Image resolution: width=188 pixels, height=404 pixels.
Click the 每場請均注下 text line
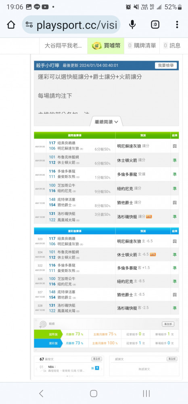point(55,96)
